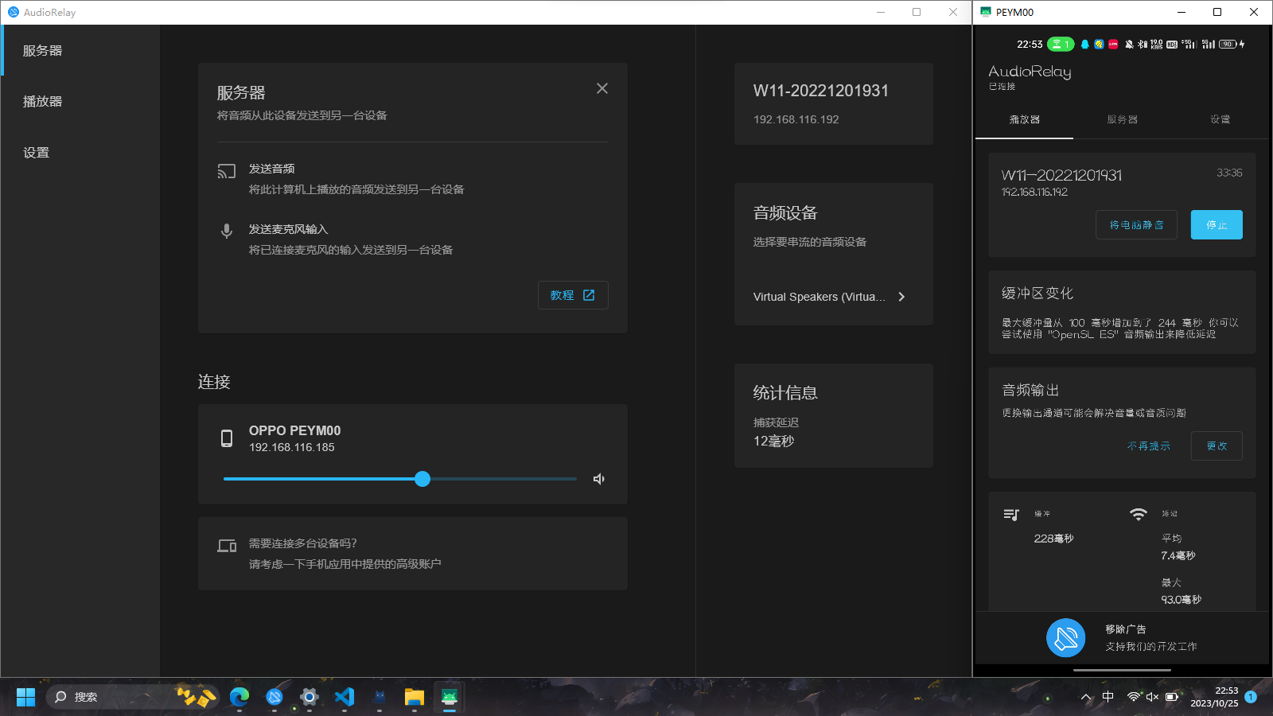Select the W11-20221201931 server card
Viewport: 1273px width, 716px height.
click(x=834, y=103)
